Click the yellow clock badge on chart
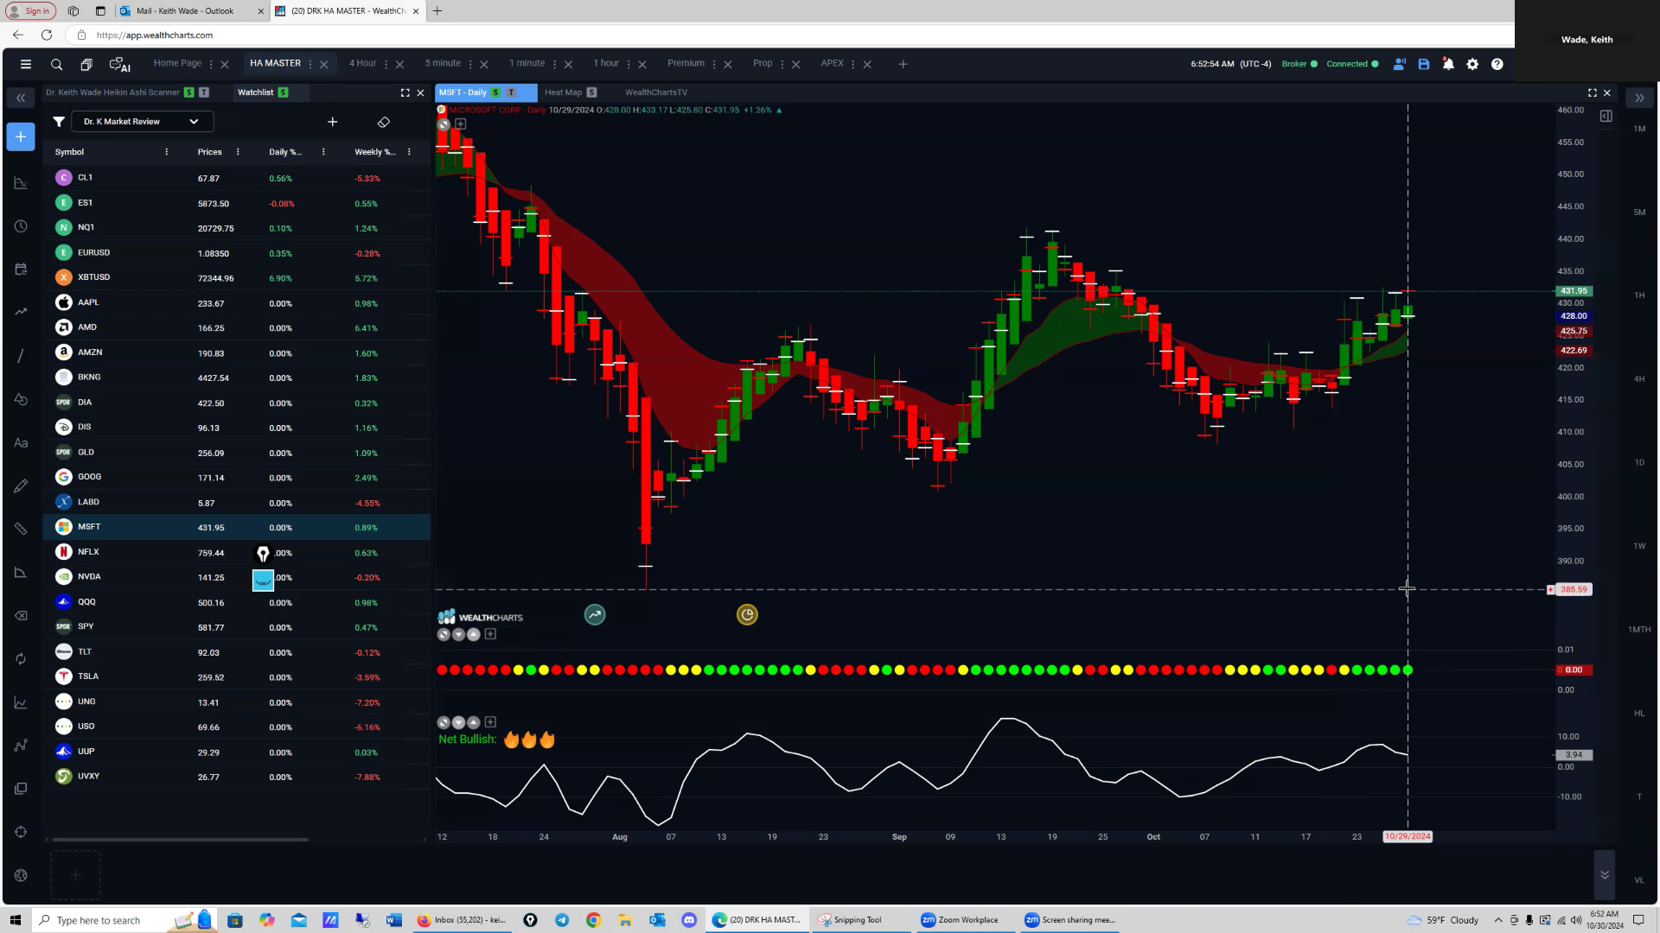Screen dimensions: 1660x933 click(747, 615)
